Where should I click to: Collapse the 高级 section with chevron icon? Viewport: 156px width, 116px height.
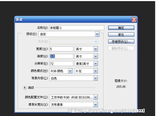tap(25, 88)
